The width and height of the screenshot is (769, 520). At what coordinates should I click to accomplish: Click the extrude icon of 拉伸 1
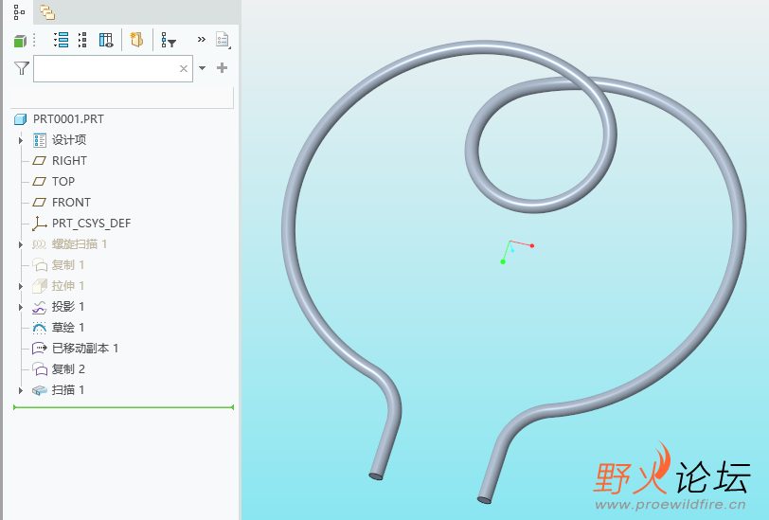coord(39,285)
